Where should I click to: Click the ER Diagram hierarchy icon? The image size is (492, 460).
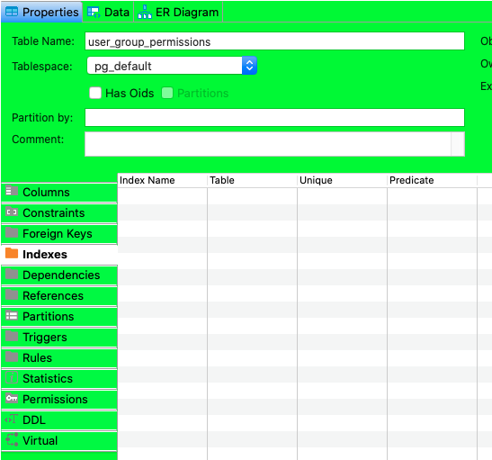tap(145, 12)
